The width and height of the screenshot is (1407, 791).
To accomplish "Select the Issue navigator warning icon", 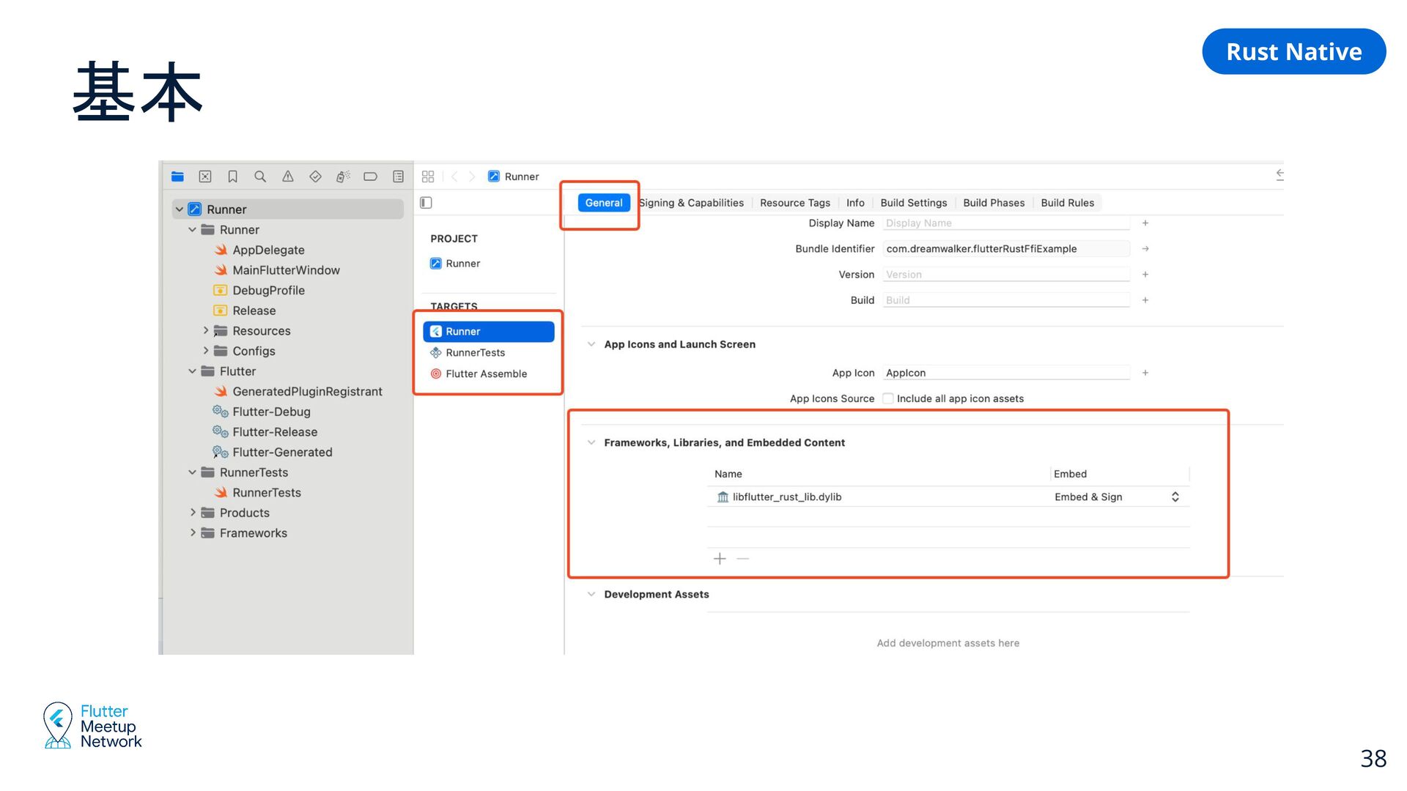I will 288,177.
